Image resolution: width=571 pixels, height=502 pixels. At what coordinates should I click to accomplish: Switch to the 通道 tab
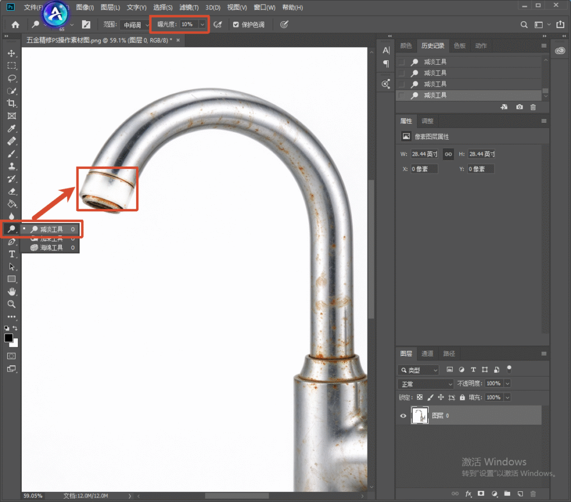[427, 354]
